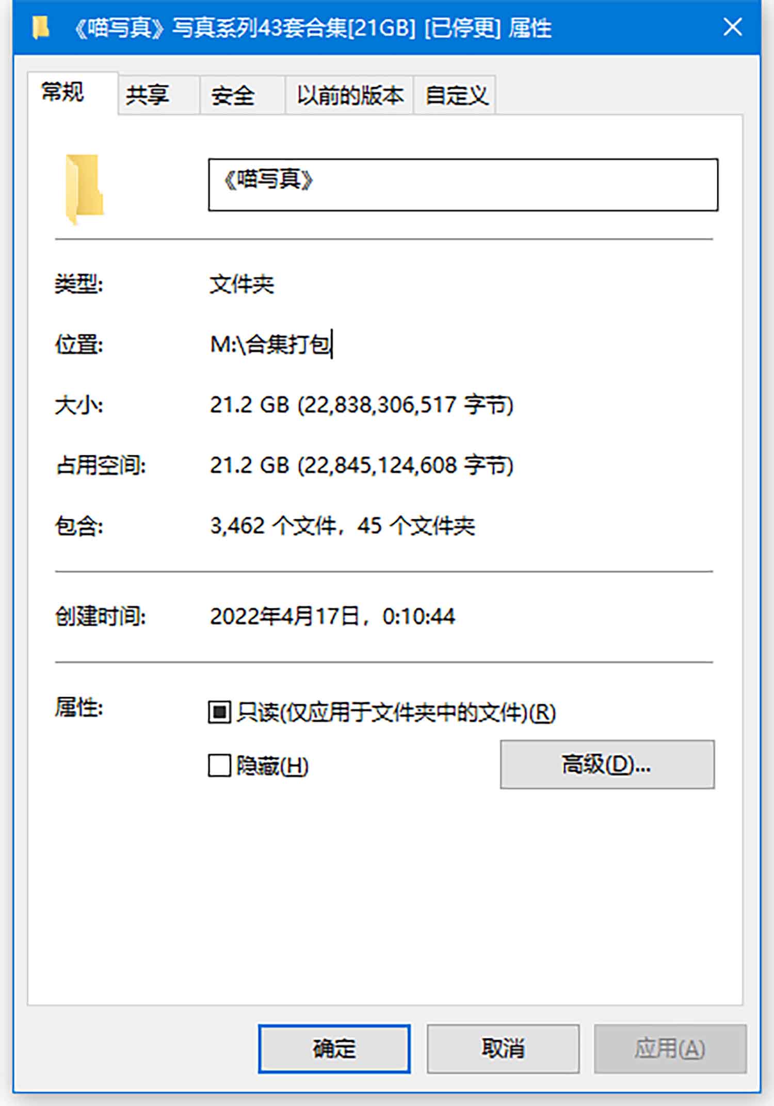Enable the 隐藏(H) checkbox

point(219,765)
